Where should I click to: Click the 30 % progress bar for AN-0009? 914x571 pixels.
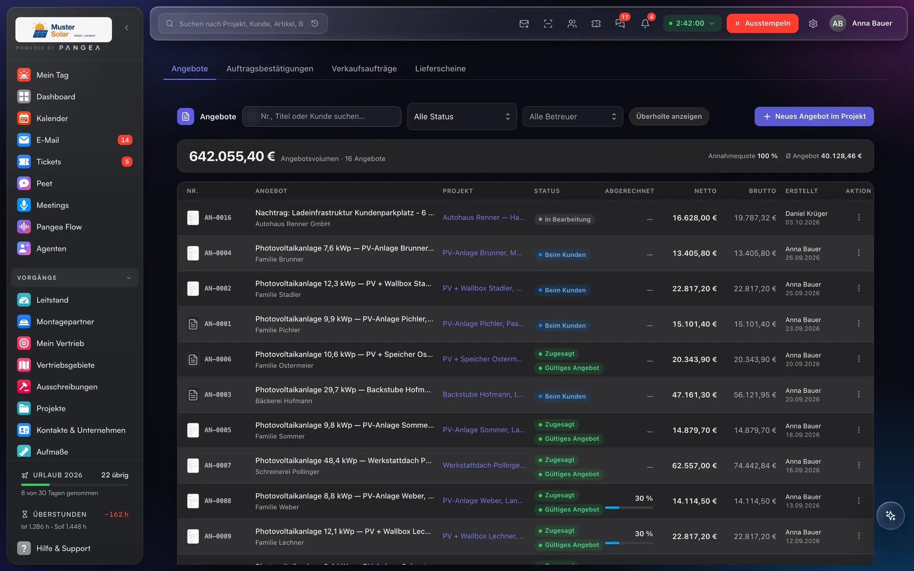click(x=629, y=543)
